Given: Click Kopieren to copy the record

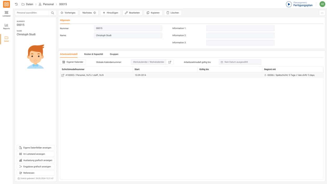Looking at the screenshot, I should pos(153,13).
